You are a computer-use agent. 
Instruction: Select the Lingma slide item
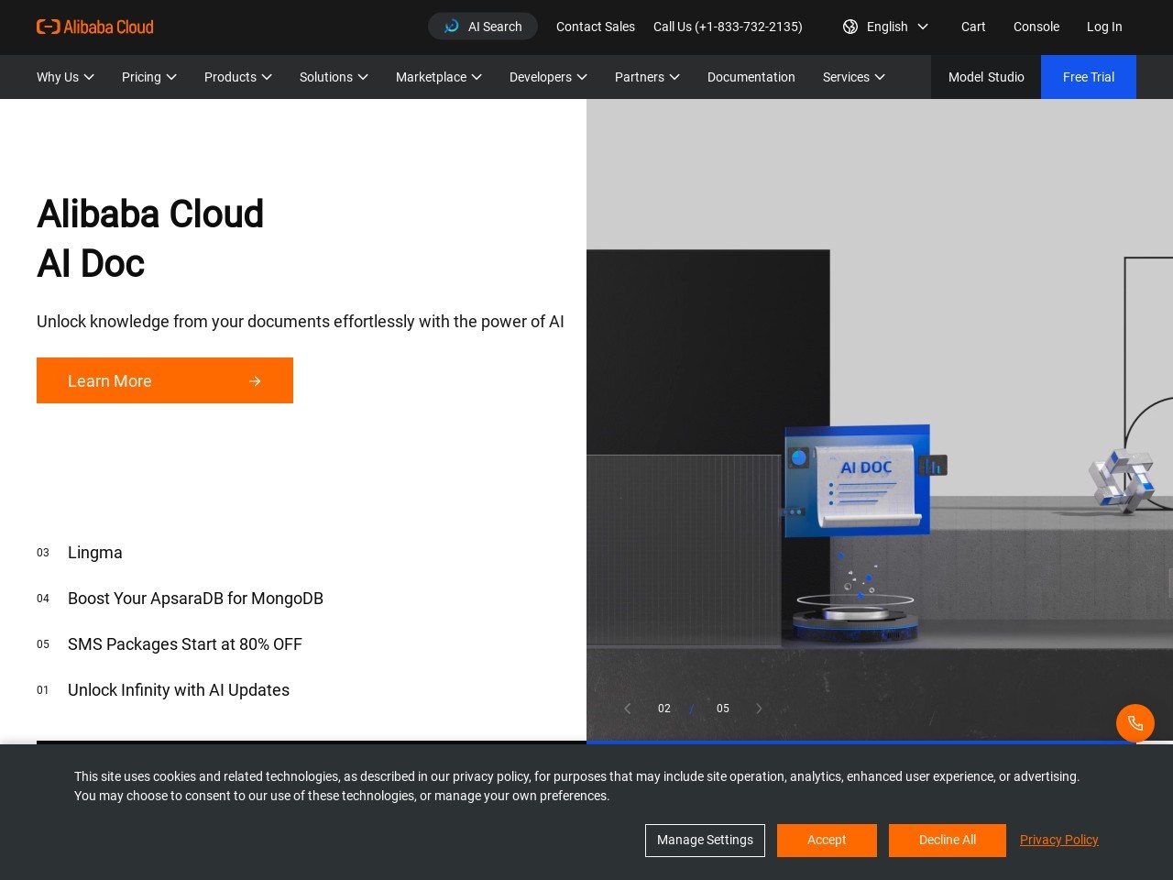pos(95,553)
